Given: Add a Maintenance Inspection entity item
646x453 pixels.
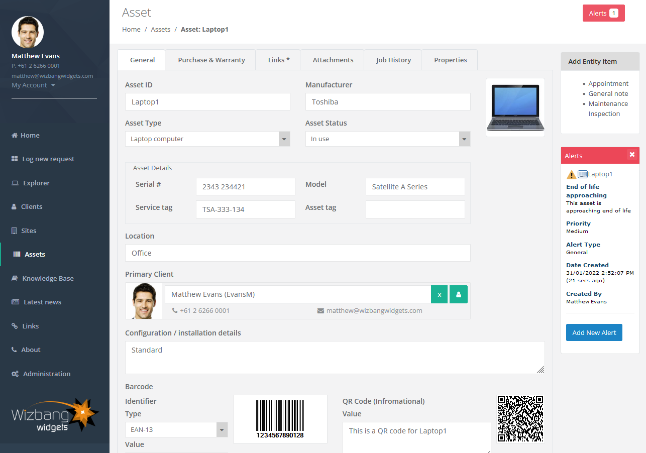Looking at the screenshot, I should 608,109.
